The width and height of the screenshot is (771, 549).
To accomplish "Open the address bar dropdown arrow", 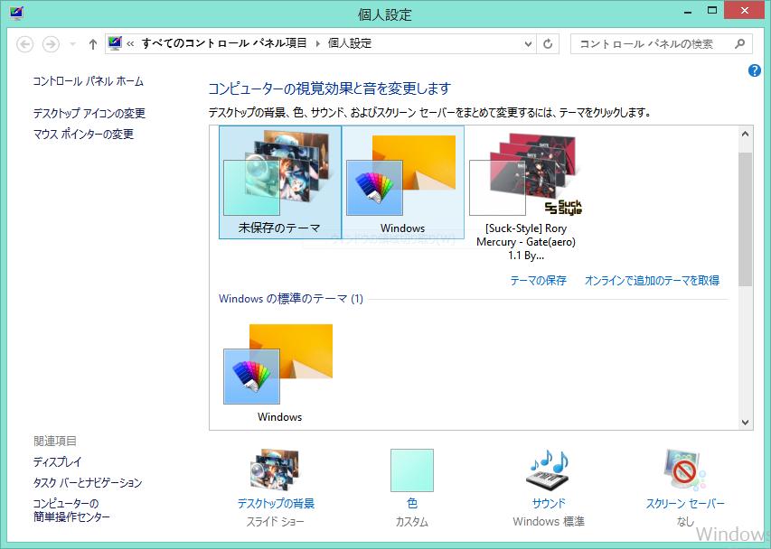I will pyautogui.click(x=526, y=43).
